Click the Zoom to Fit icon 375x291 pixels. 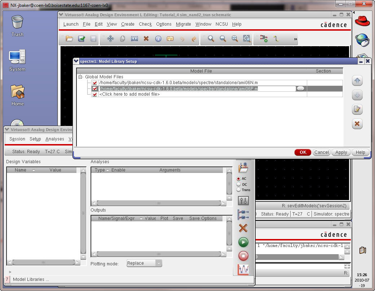235,39
